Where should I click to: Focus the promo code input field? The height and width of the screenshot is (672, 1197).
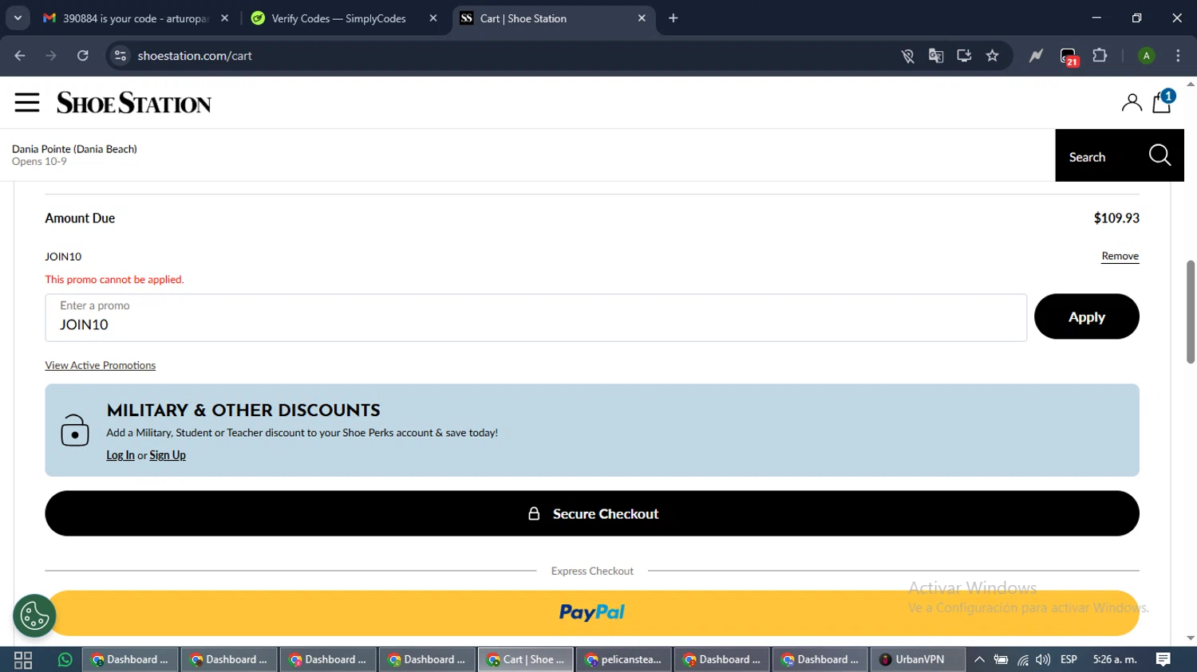pyautogui.click(x=535, y=317)
